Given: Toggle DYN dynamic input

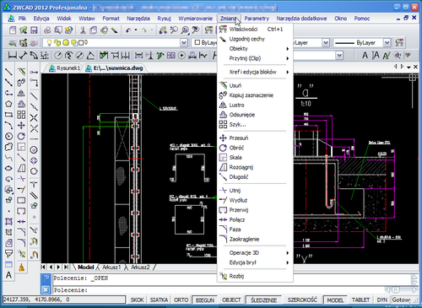Looking at the screenshot, I should (382, 300).
